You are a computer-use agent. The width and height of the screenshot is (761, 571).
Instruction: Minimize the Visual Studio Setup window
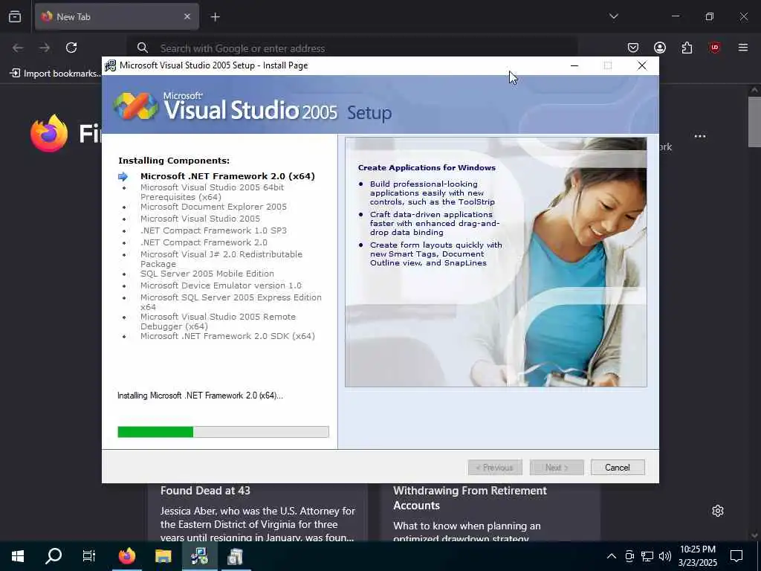click(x=574, y=65)
